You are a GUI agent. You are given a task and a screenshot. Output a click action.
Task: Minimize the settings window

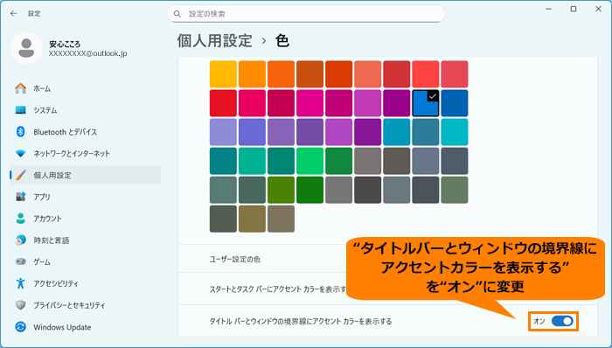[548, 9]
